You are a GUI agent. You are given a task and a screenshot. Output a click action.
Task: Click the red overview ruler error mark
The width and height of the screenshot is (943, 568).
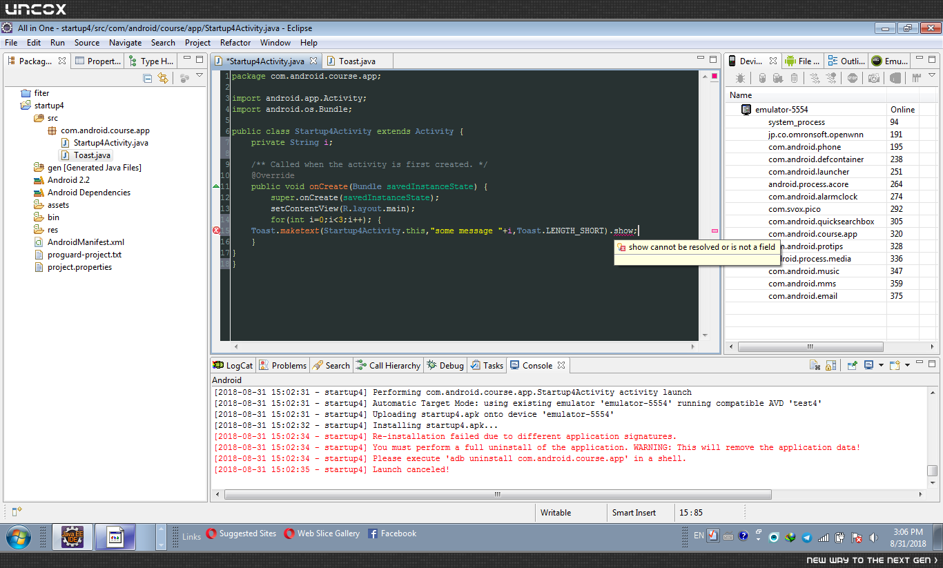pos(714,231)
